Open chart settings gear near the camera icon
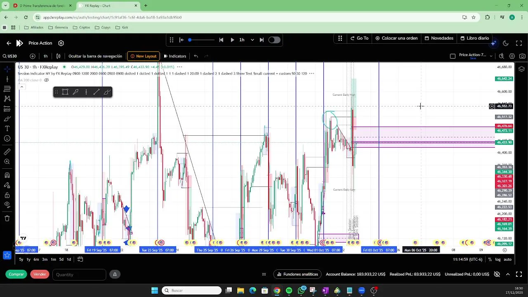Screen dimensions: 528x297 click(x=512, y=56)
